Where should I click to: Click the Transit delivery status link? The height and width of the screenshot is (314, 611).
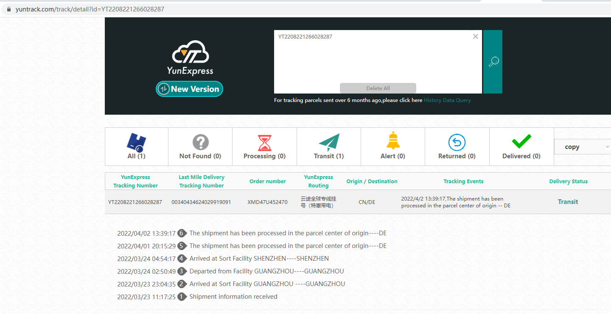tap(568, 202)
